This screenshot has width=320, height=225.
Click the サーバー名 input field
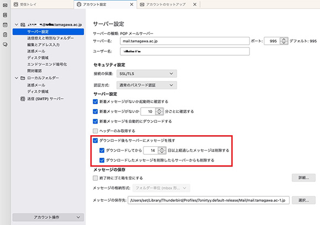[185, 41]
